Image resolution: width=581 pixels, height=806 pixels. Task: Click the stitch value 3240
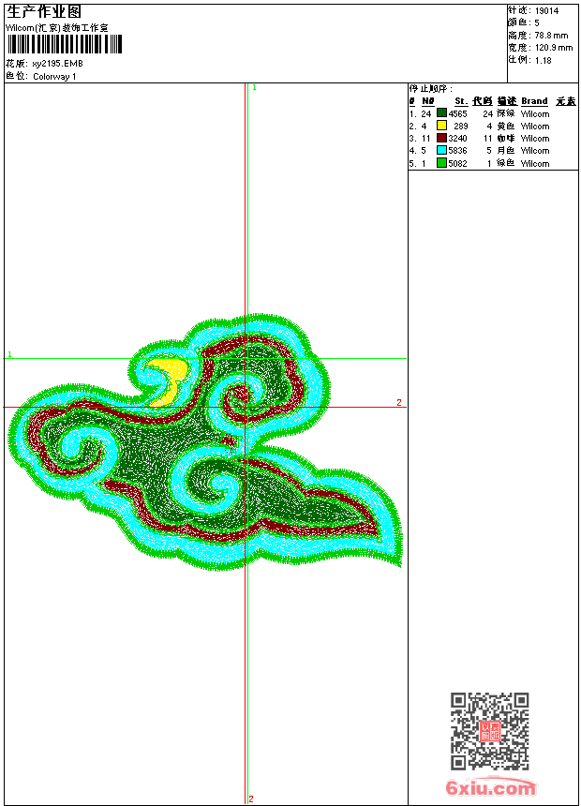[457, 139]
